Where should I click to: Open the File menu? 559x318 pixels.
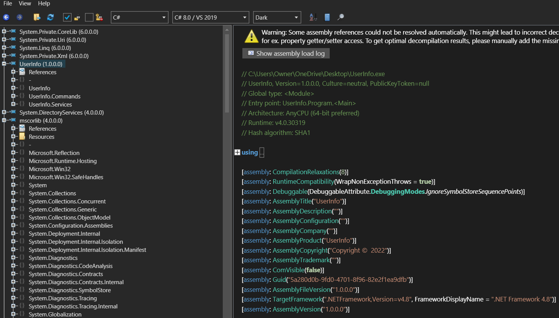coord(8,3)
